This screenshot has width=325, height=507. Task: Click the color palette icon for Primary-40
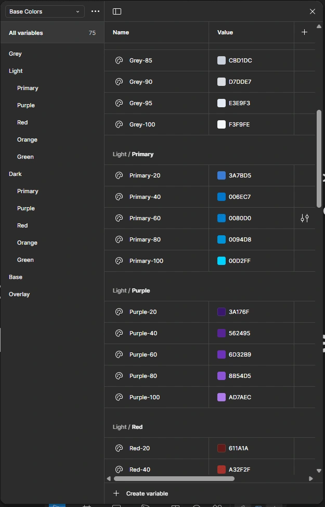coord(119,197)
